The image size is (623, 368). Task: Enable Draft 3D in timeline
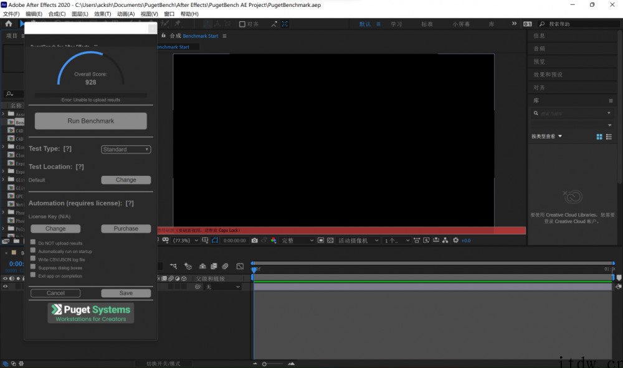pyautogui.click(x=188, y=266)
